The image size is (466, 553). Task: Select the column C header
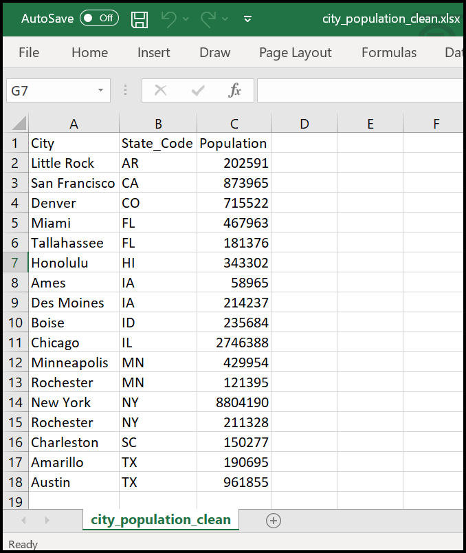coord(234,124)
